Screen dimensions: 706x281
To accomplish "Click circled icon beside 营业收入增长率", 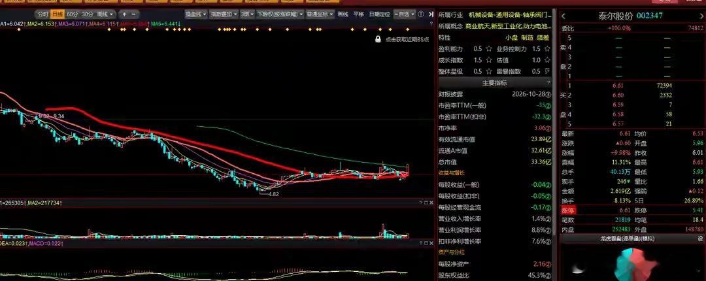I will click(x=548, y=219).
